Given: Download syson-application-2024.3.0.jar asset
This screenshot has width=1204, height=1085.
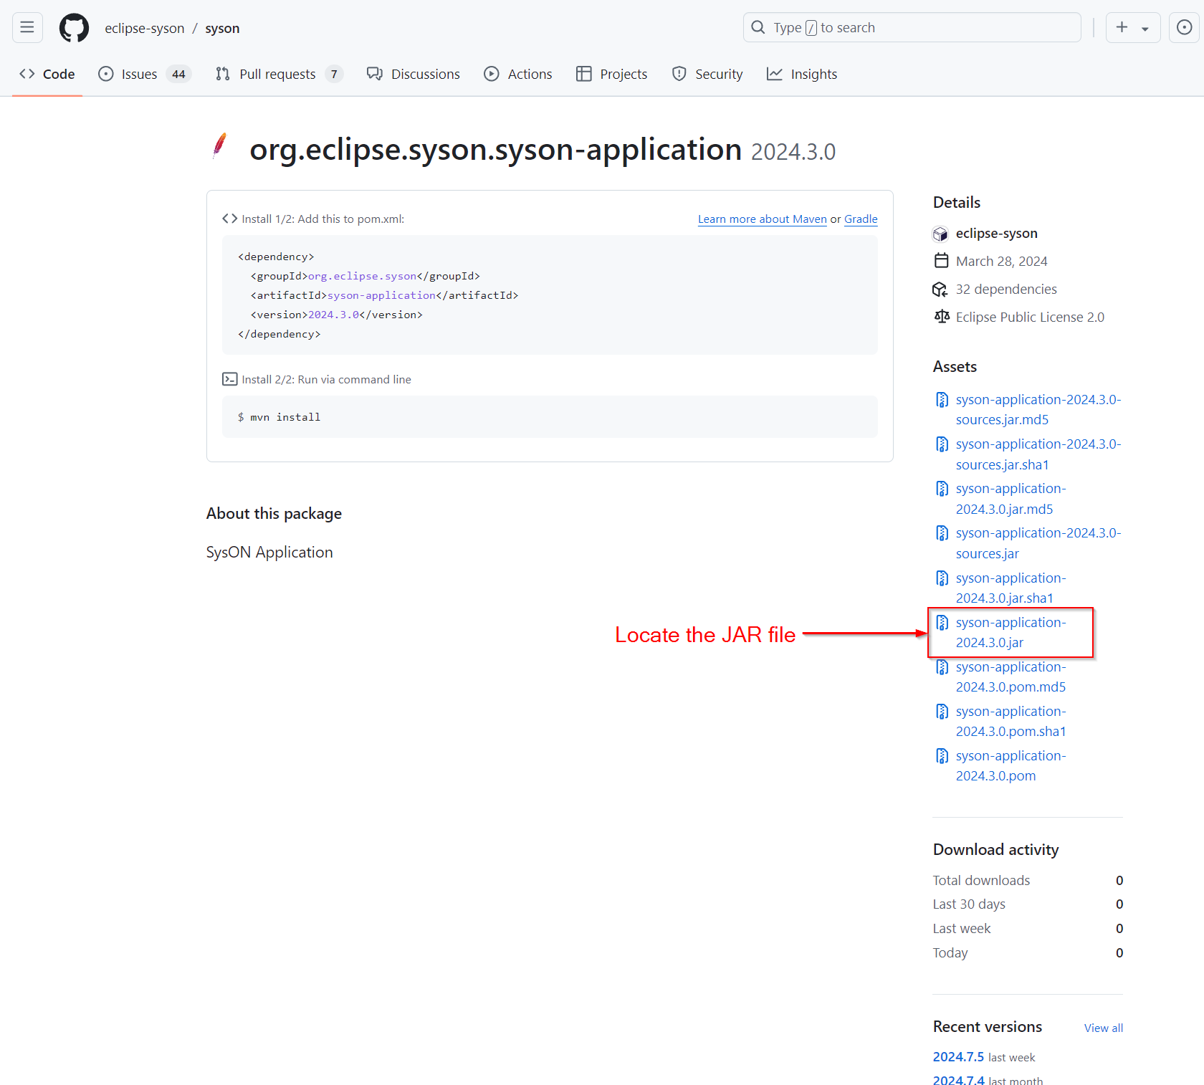Looking at the screenshot, I should [x=1010, y=632].
